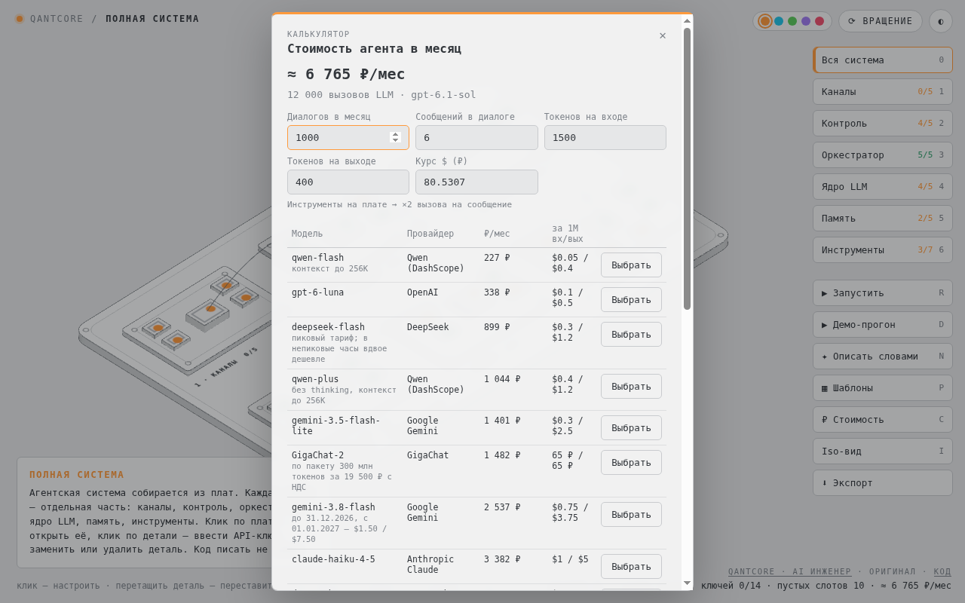Toggle the light/dark theme icon
Screen dimensions: 965x603
coord(941,21)
